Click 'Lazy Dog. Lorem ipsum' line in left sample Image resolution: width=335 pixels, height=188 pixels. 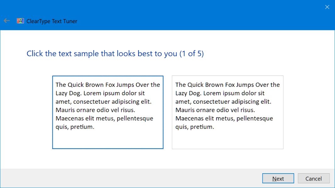(x=100, y=93)
